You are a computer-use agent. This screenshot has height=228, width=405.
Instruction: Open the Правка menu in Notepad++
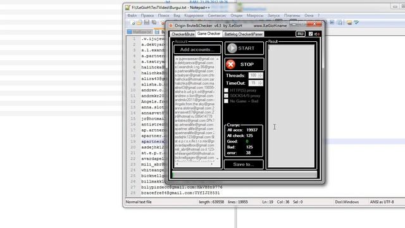147,15
